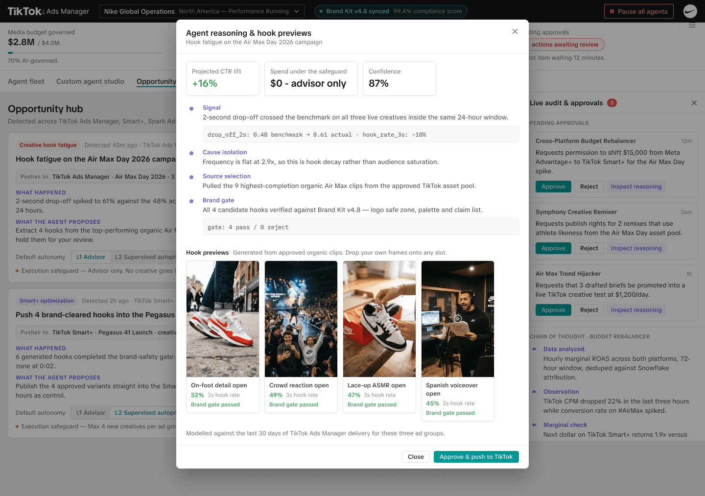Open the hamburger menu icon
The height and width of the screenshot is (496, 705).
click(692, 25)
